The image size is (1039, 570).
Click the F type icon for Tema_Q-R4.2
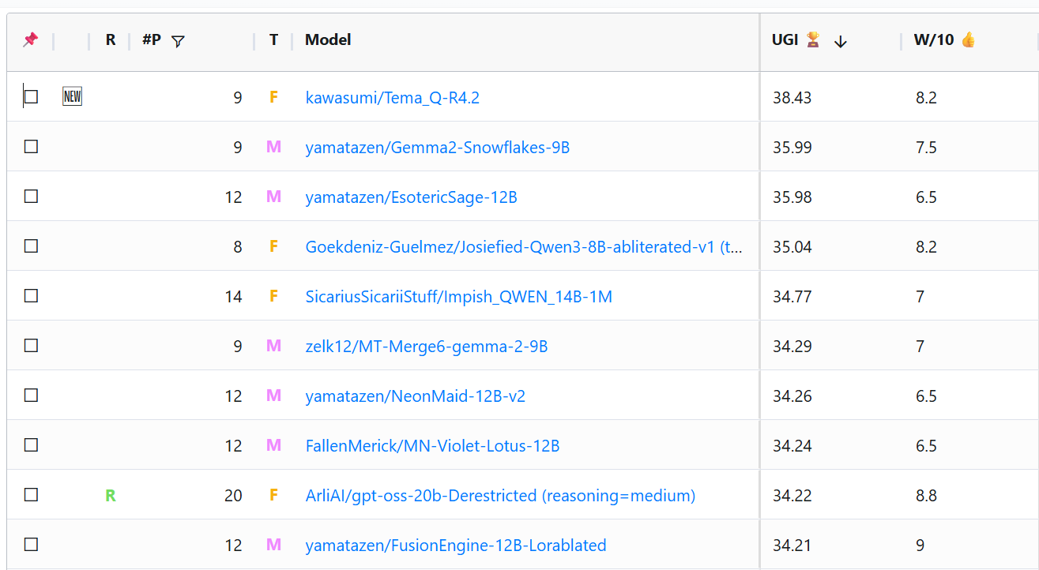(x=273, y=98)
